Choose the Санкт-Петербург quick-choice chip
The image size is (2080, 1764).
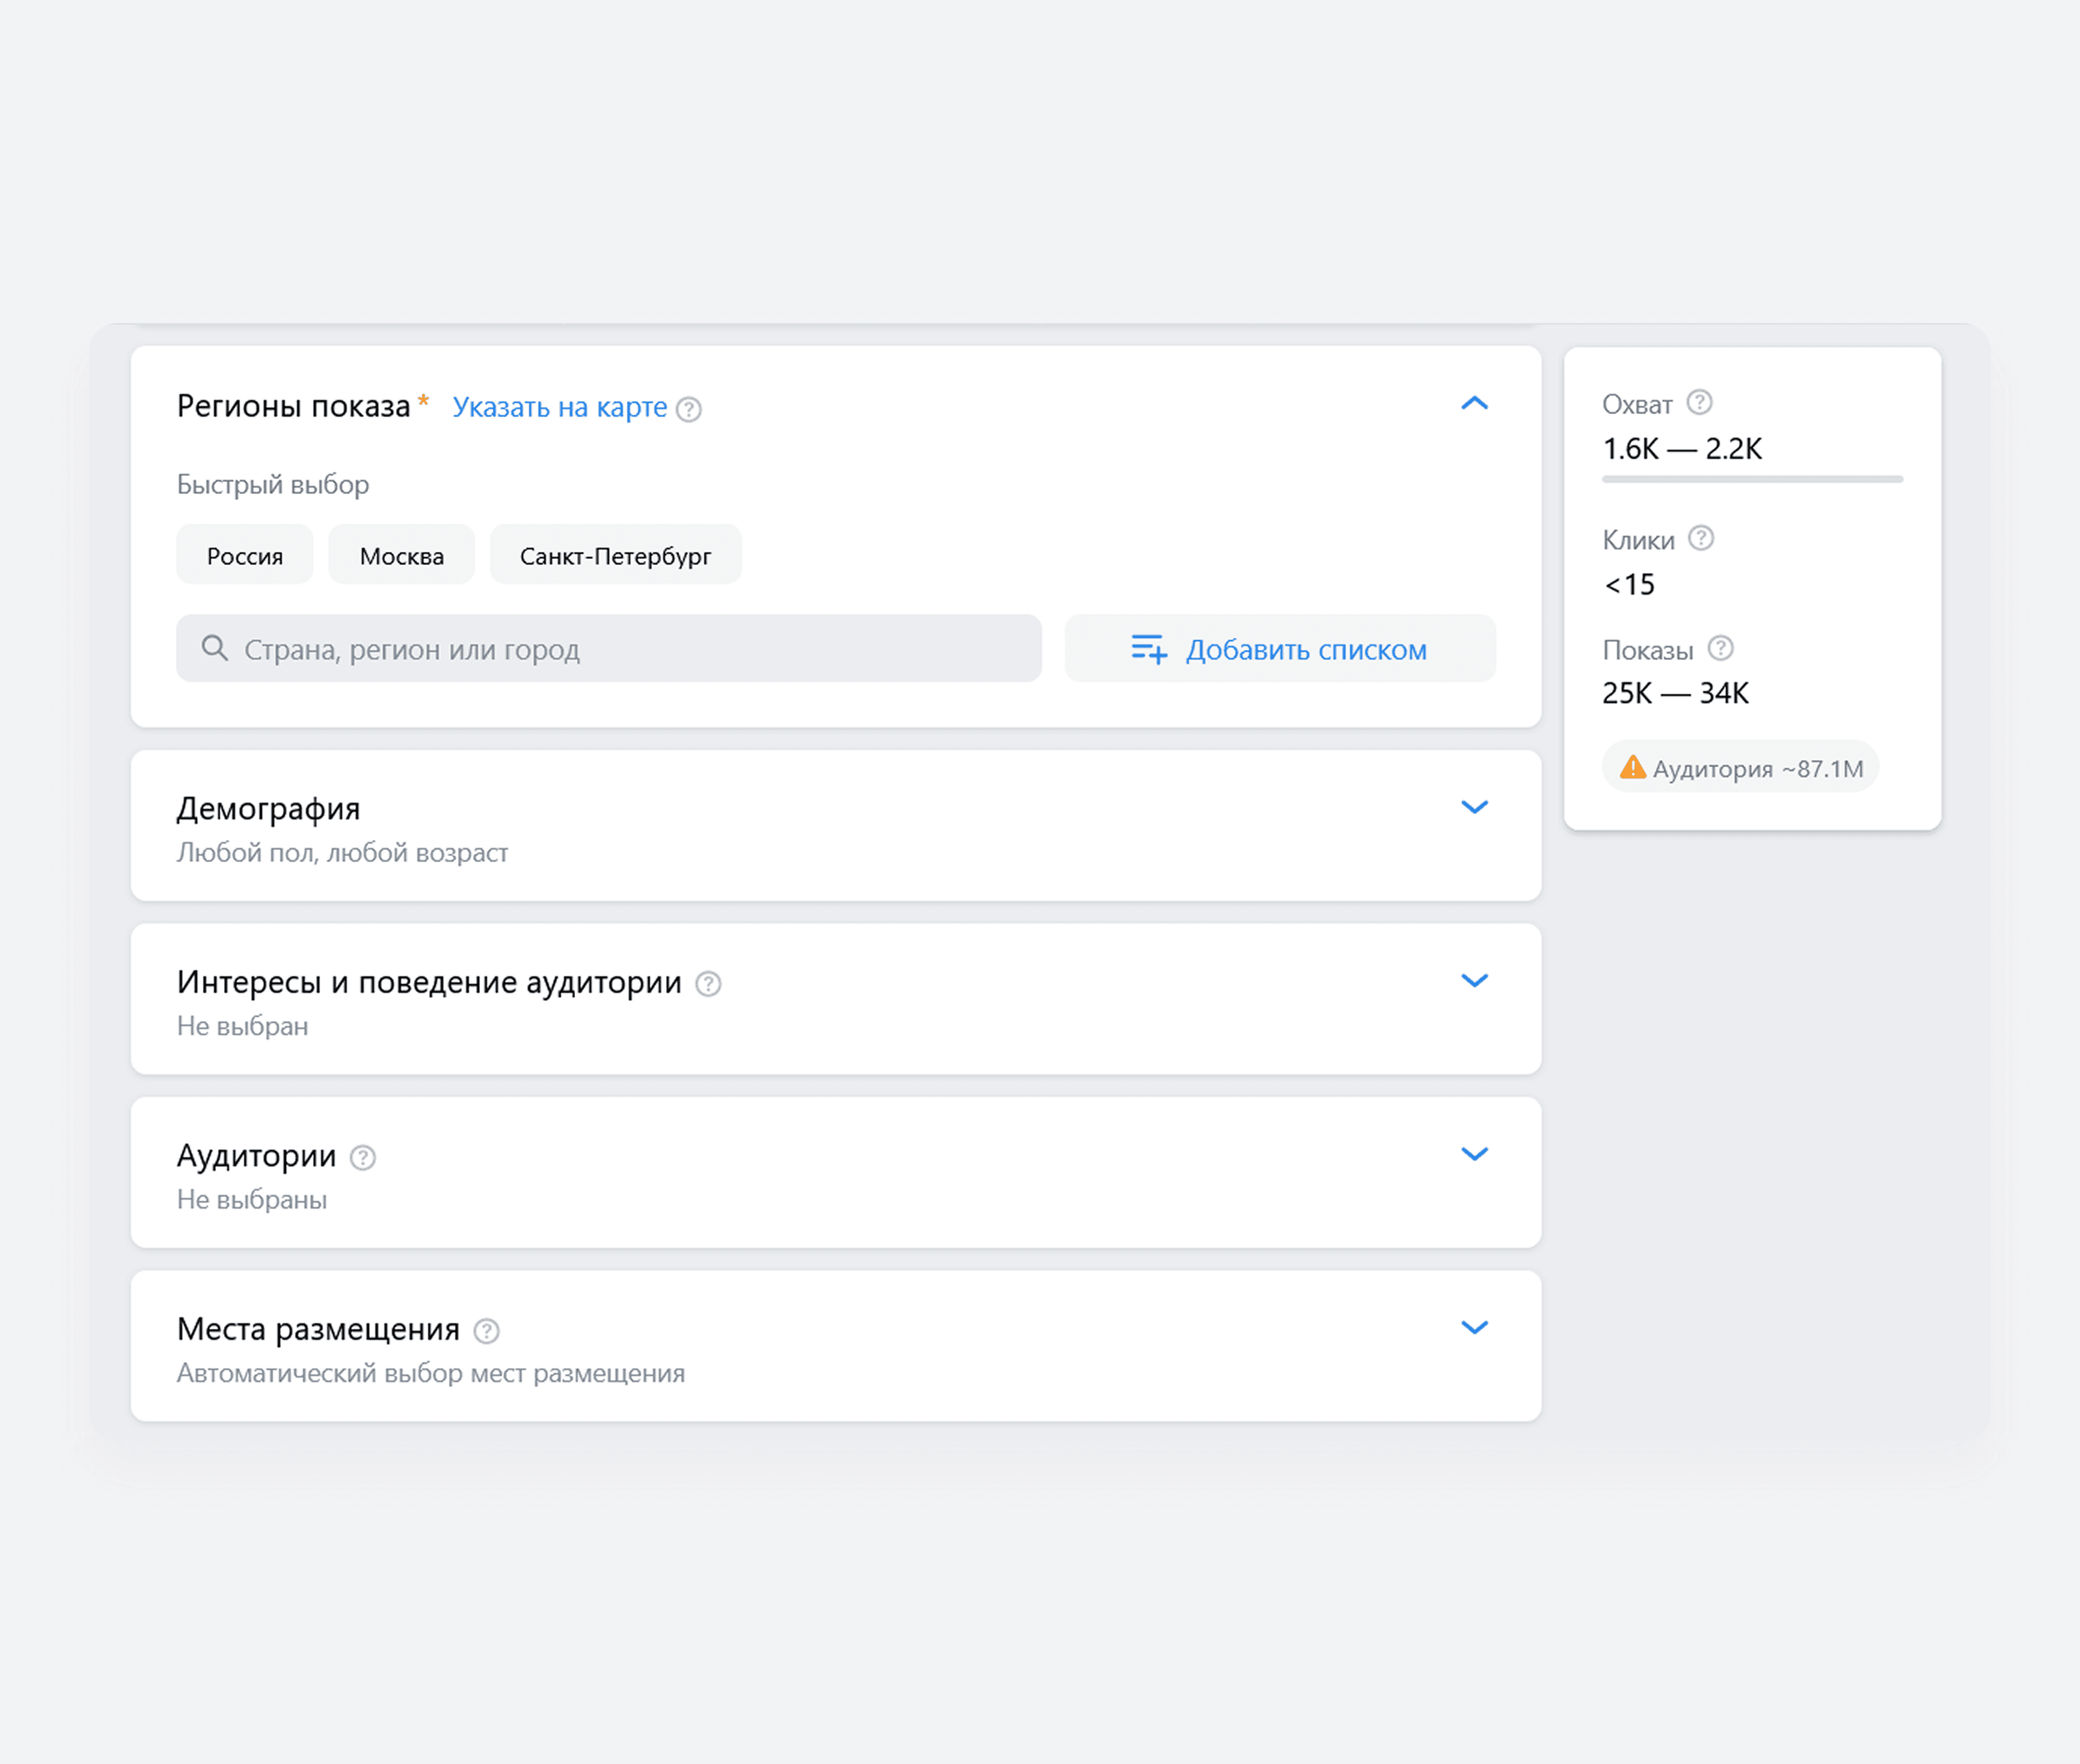pos(615,555)
